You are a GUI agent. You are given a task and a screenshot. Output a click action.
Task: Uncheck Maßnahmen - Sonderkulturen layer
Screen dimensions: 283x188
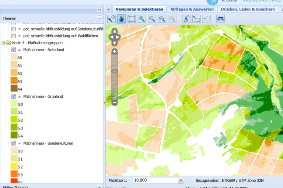[x=14, y=143]
